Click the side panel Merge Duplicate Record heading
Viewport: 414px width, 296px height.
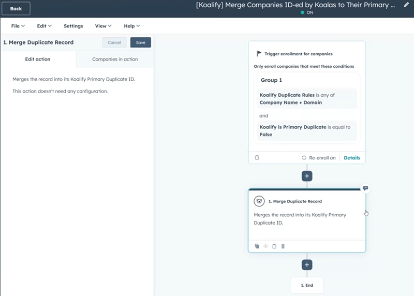[38, 42]
